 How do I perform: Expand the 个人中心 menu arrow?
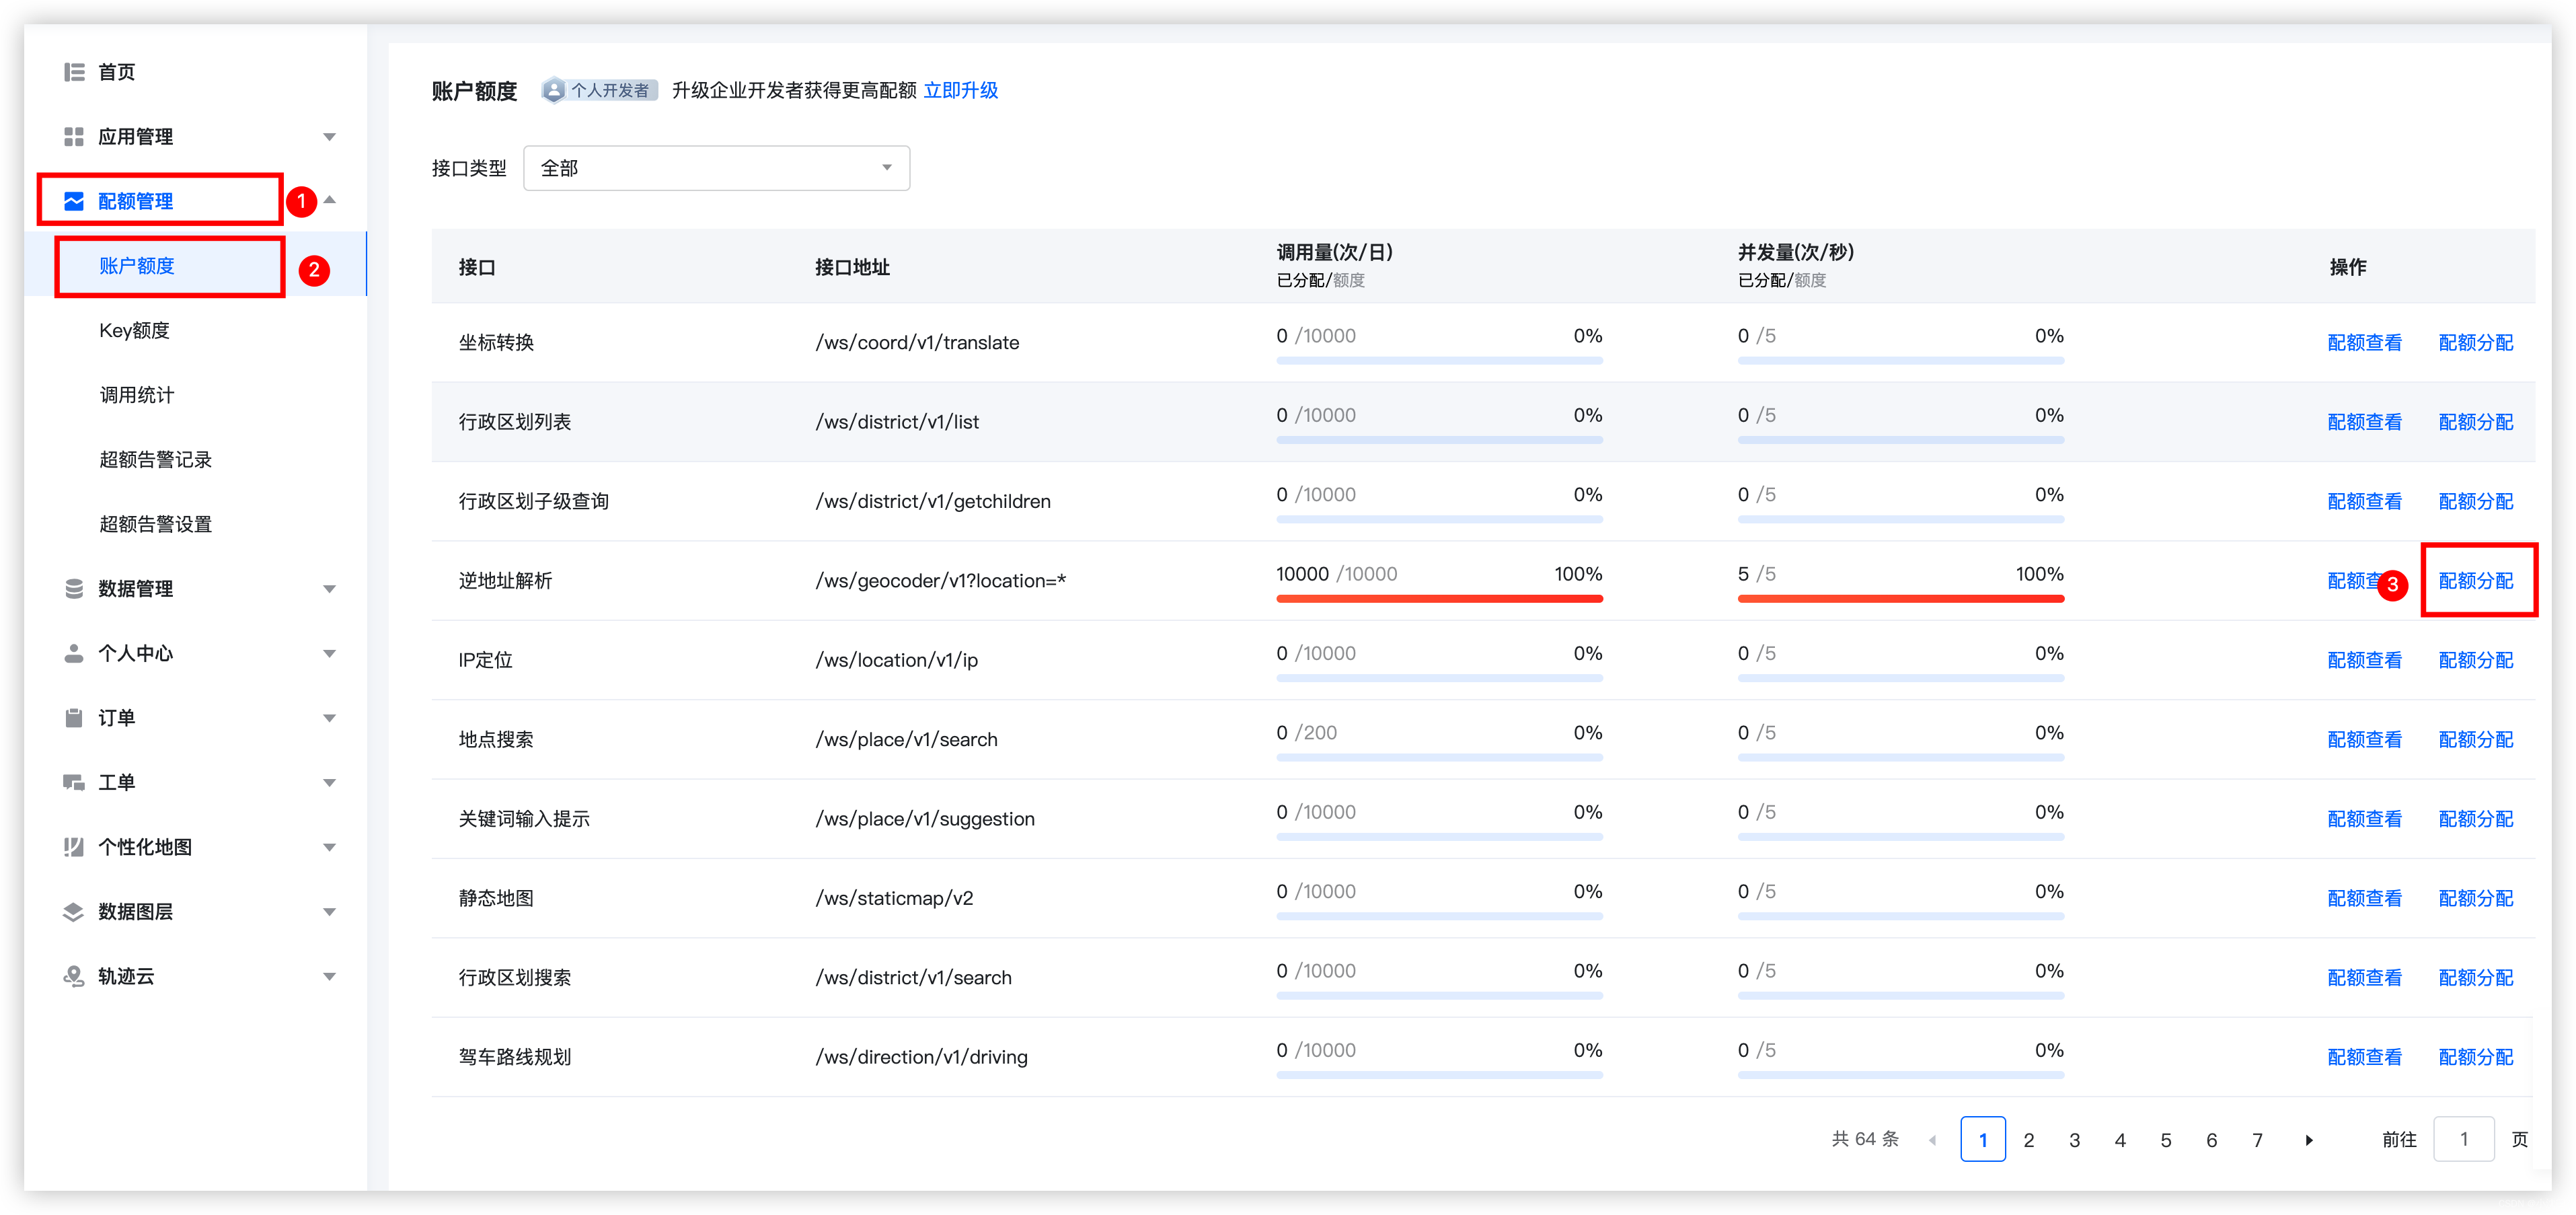(x=329, y=654)
